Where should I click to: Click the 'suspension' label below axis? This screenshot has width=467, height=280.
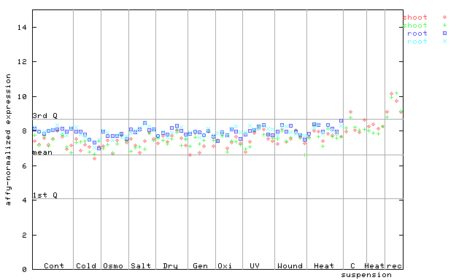pos(366,275)
